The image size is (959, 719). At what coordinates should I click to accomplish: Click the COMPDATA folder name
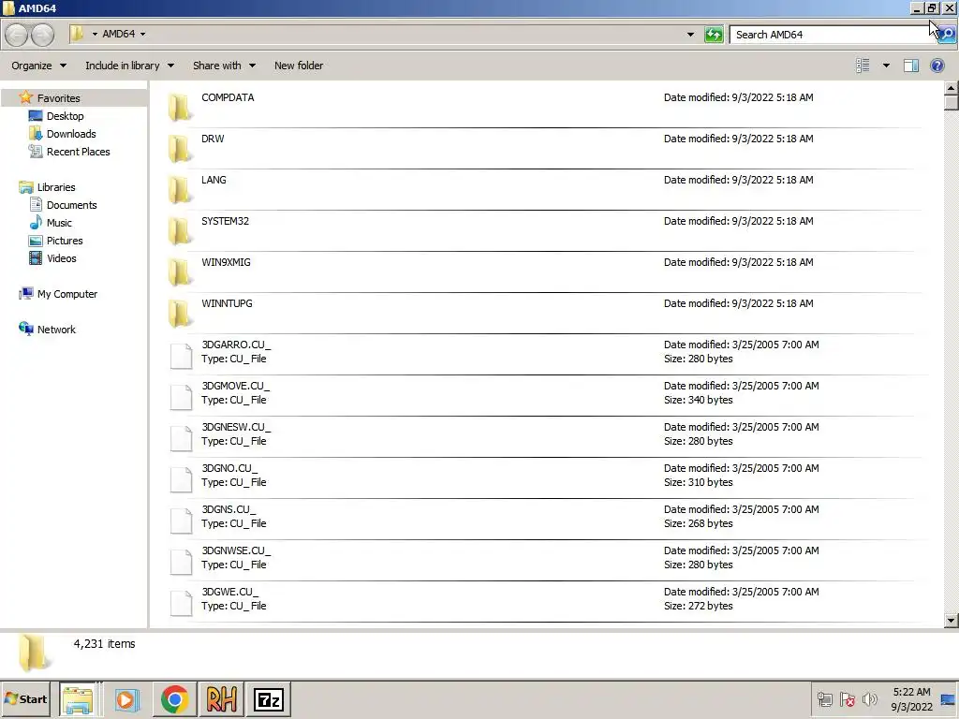tap(228, 97)
